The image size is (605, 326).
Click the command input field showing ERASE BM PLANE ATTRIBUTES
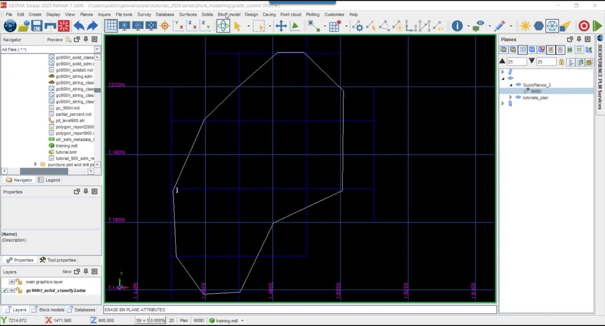[300, 310]
